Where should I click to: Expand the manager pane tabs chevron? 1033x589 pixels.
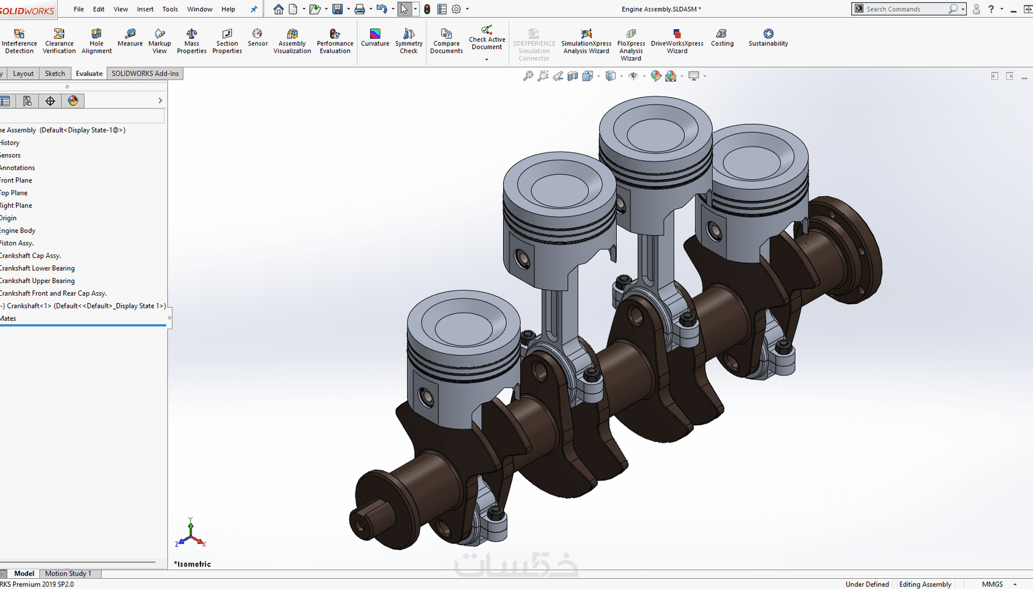pos(160,101)
